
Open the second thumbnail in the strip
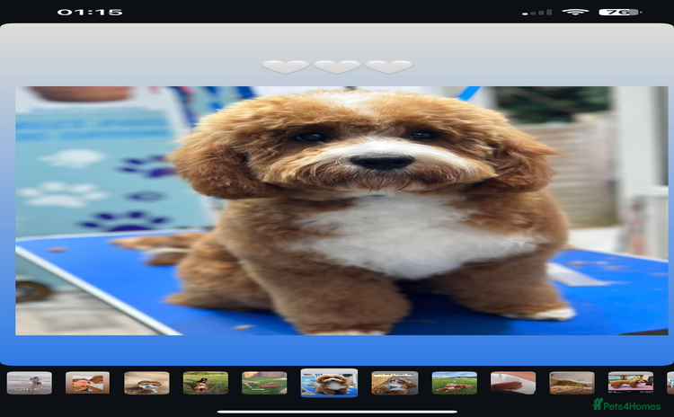(87, 383)
